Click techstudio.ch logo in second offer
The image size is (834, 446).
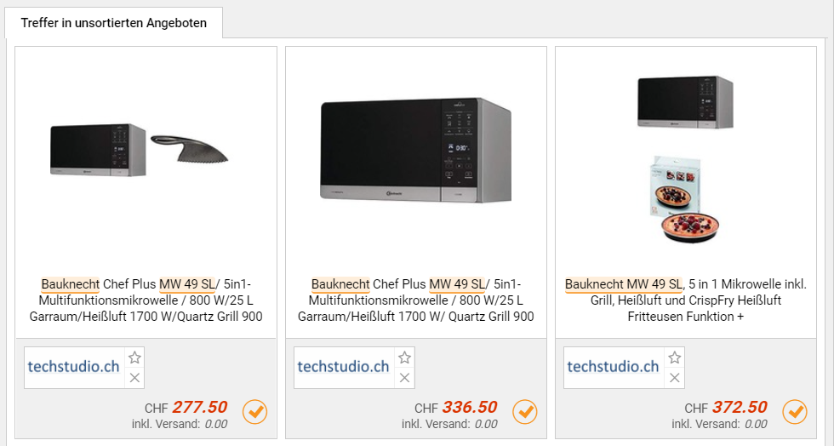click(x=344, y=367)
